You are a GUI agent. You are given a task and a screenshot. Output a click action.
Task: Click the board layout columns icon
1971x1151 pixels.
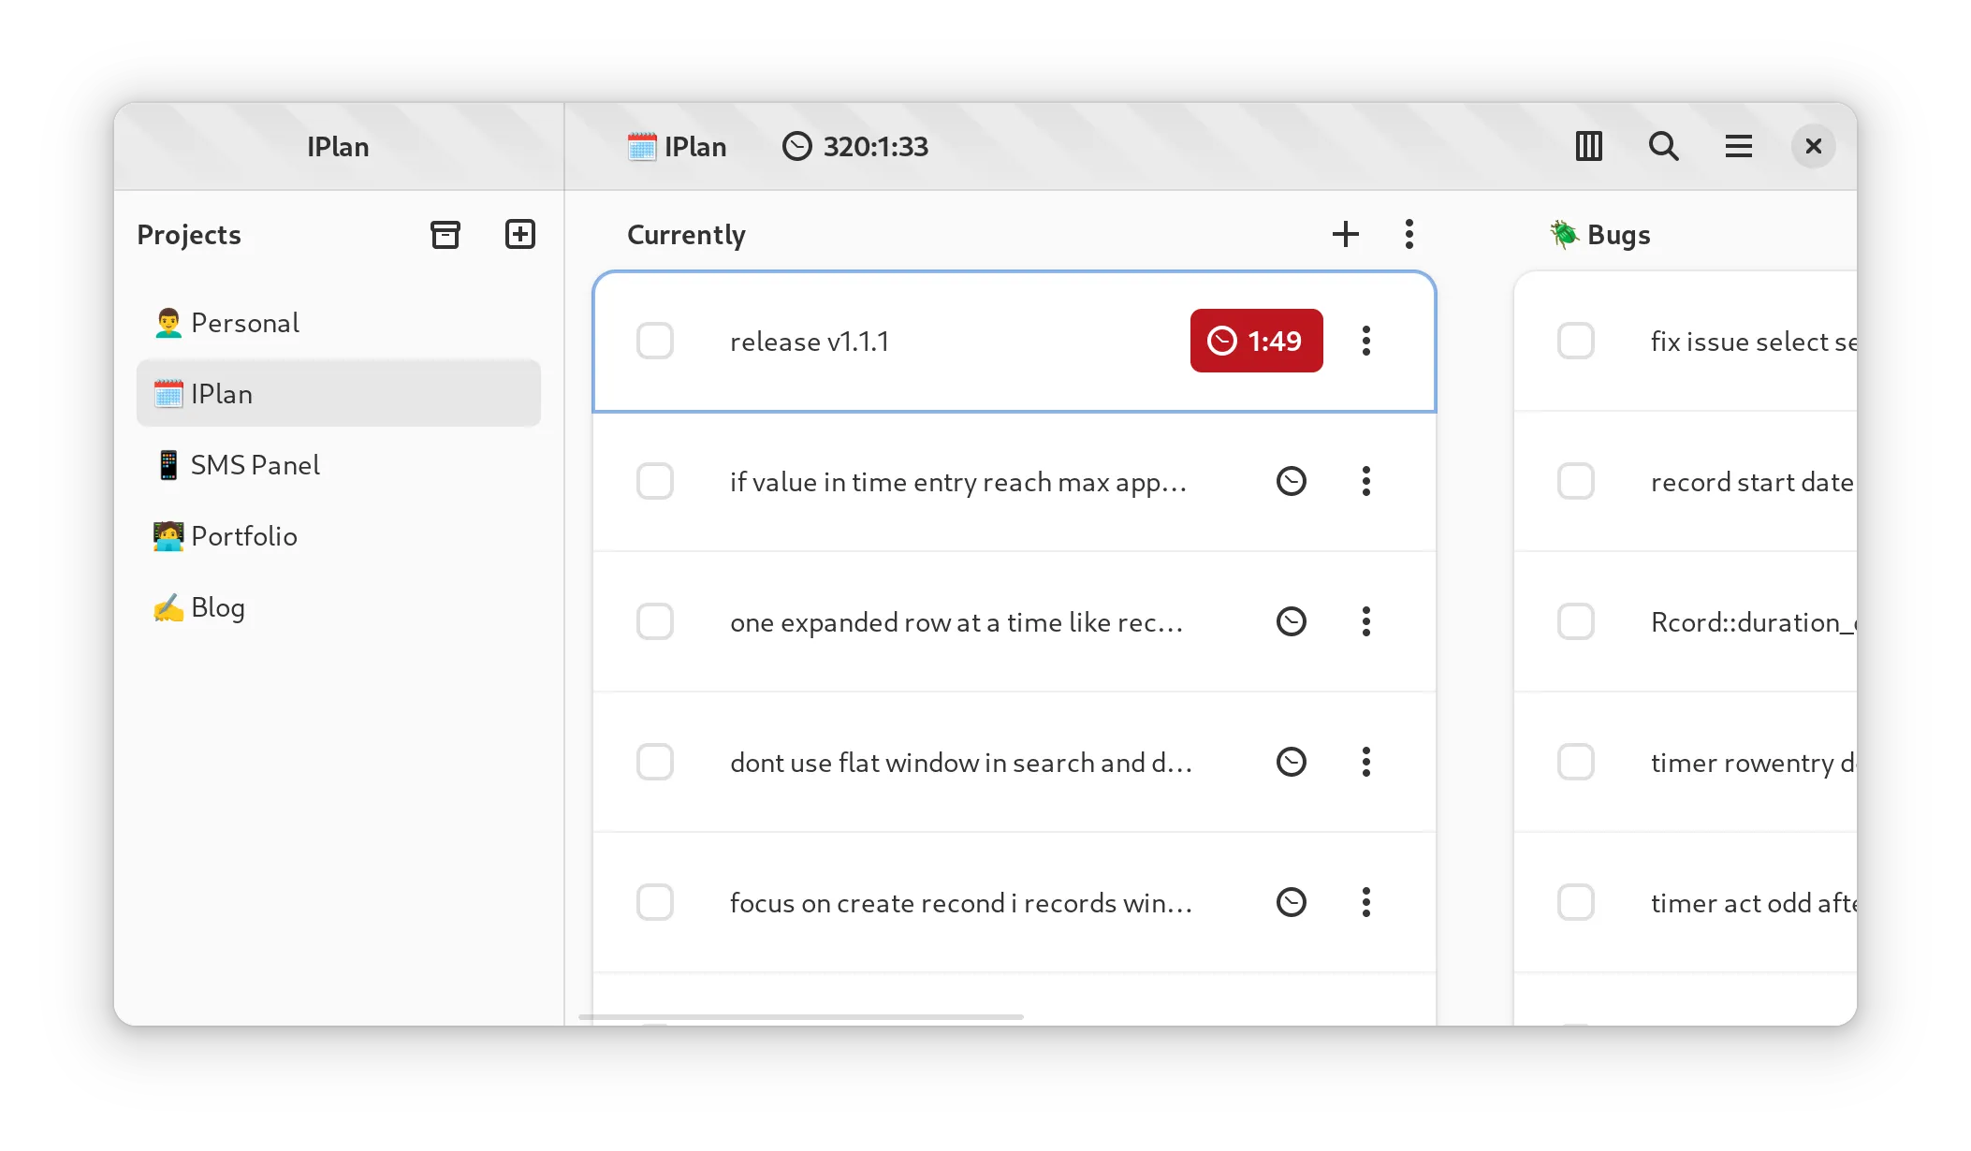coord(1589,146)
